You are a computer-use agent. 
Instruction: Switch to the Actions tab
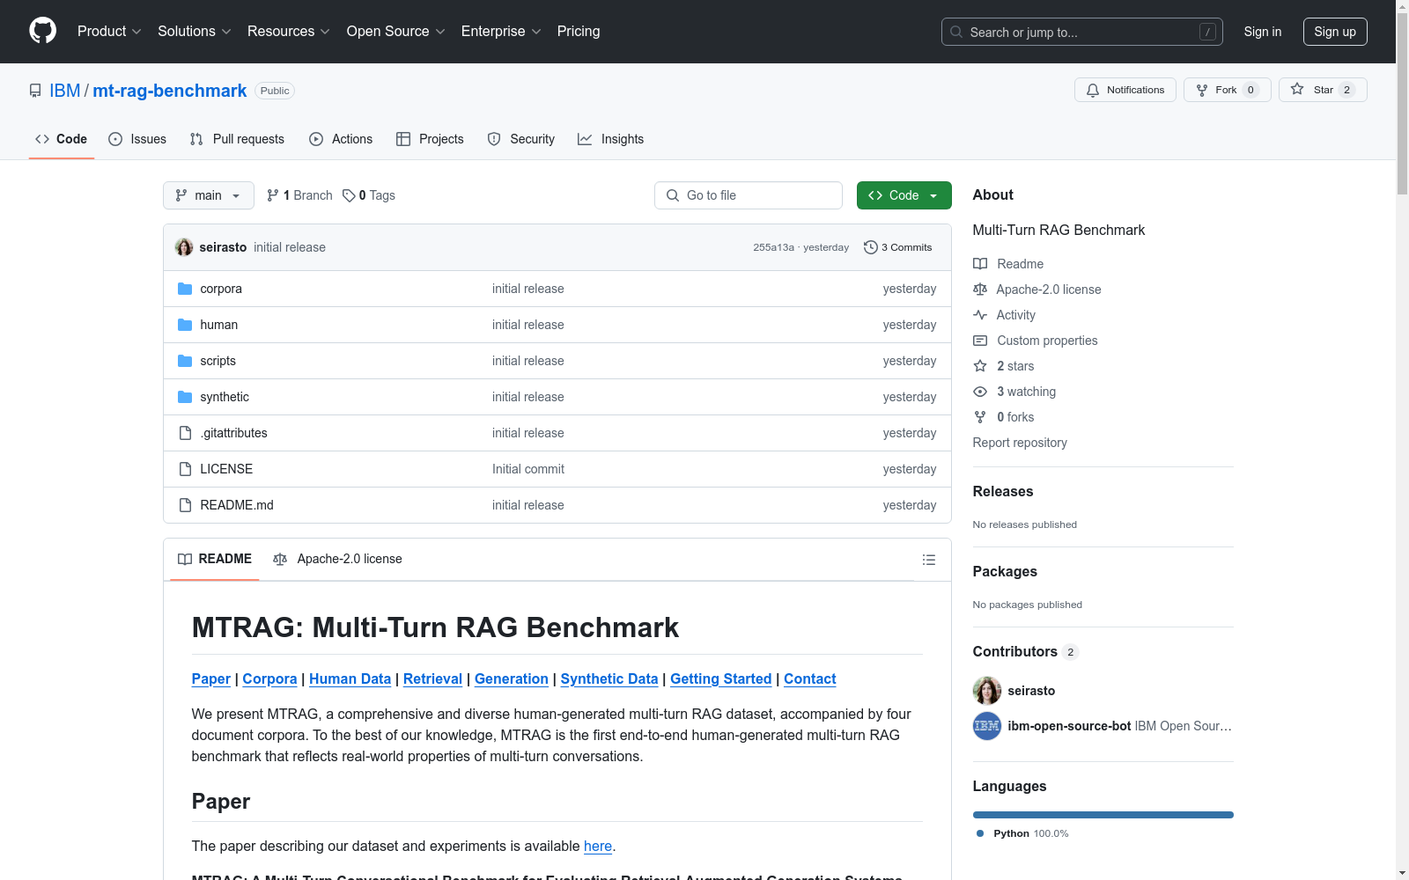(341, 139)
